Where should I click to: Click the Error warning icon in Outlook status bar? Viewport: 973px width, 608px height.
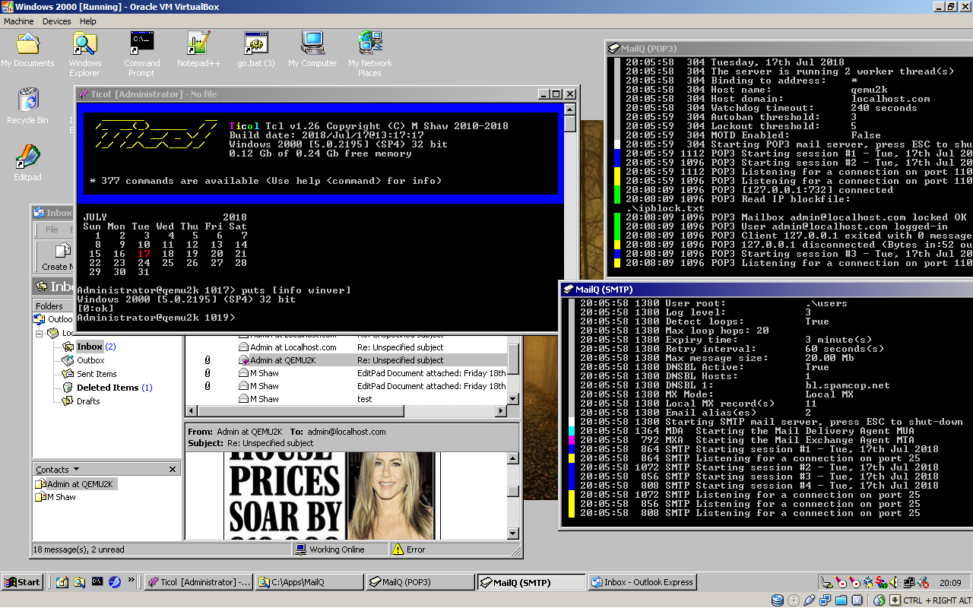pyautogui.click(x=398, y=549)
